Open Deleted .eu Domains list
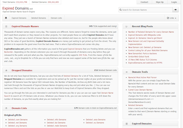The width and height of the screenshot is (183, 128). click(x=95, y=123)
